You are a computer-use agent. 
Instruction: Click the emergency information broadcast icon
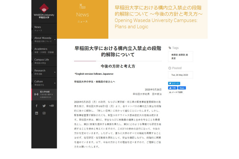pos(36,94)
